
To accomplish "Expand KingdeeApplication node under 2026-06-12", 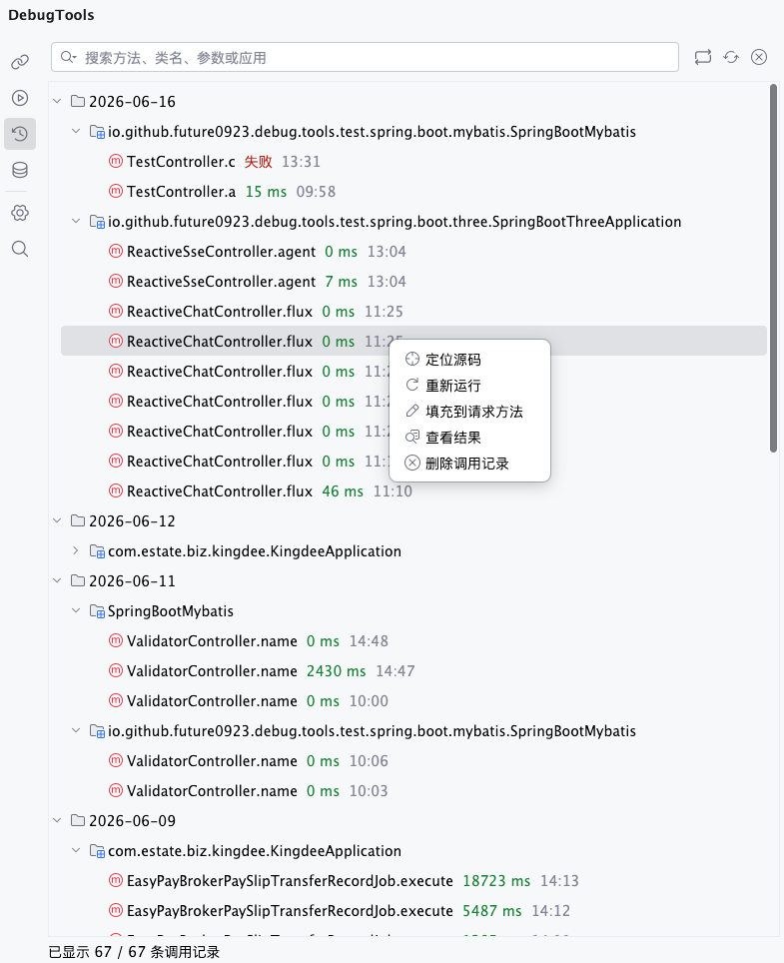I will point(76,550).
